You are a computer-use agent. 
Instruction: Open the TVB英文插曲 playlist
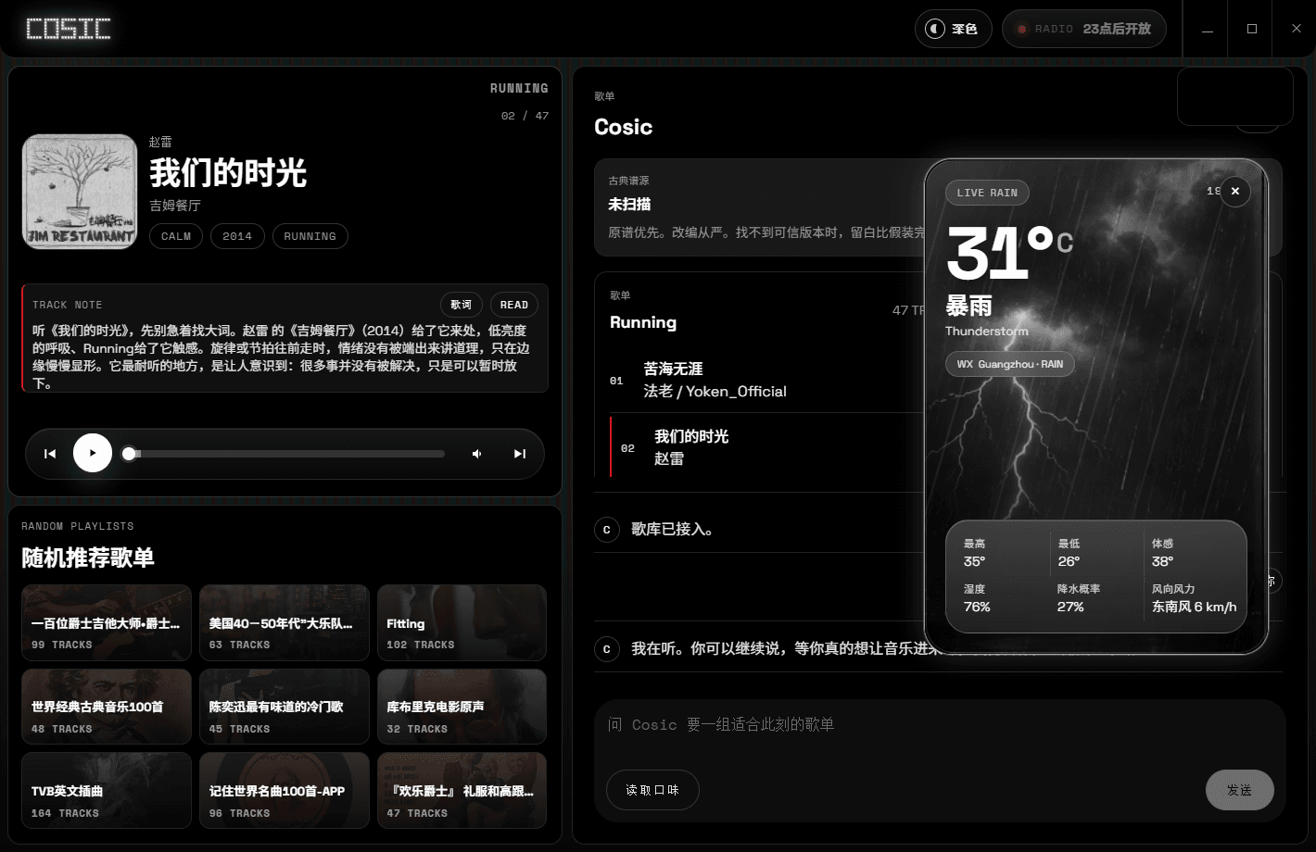point(107,791)
